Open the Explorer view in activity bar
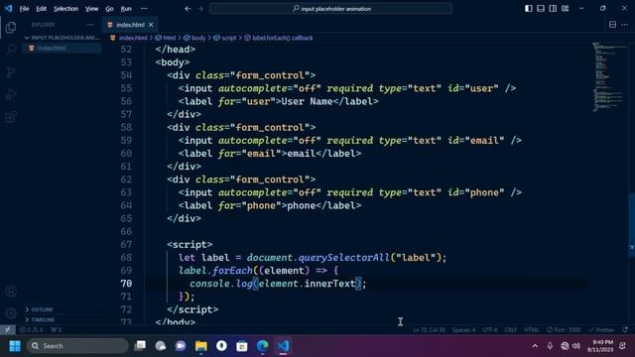 [x=11, y=28]
